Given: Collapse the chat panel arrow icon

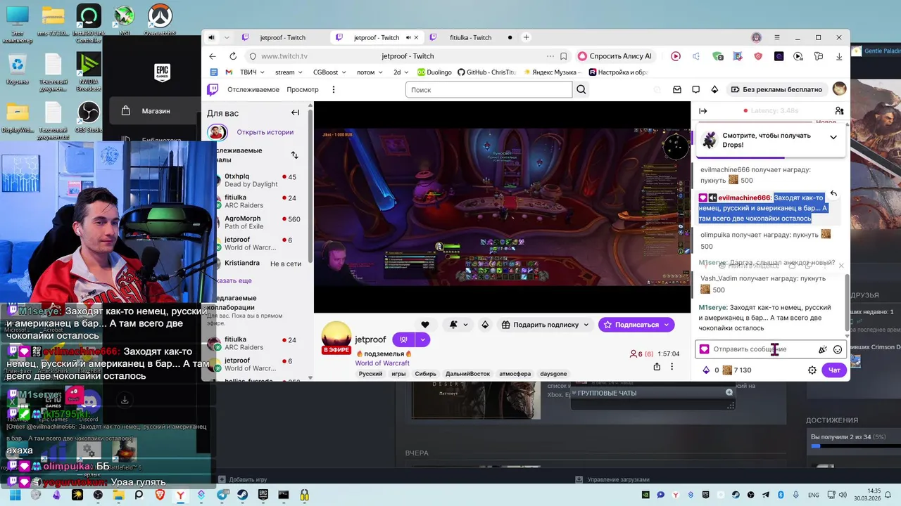Looking at the screenshot, I should pyautogui.click(x=702, y=110).
